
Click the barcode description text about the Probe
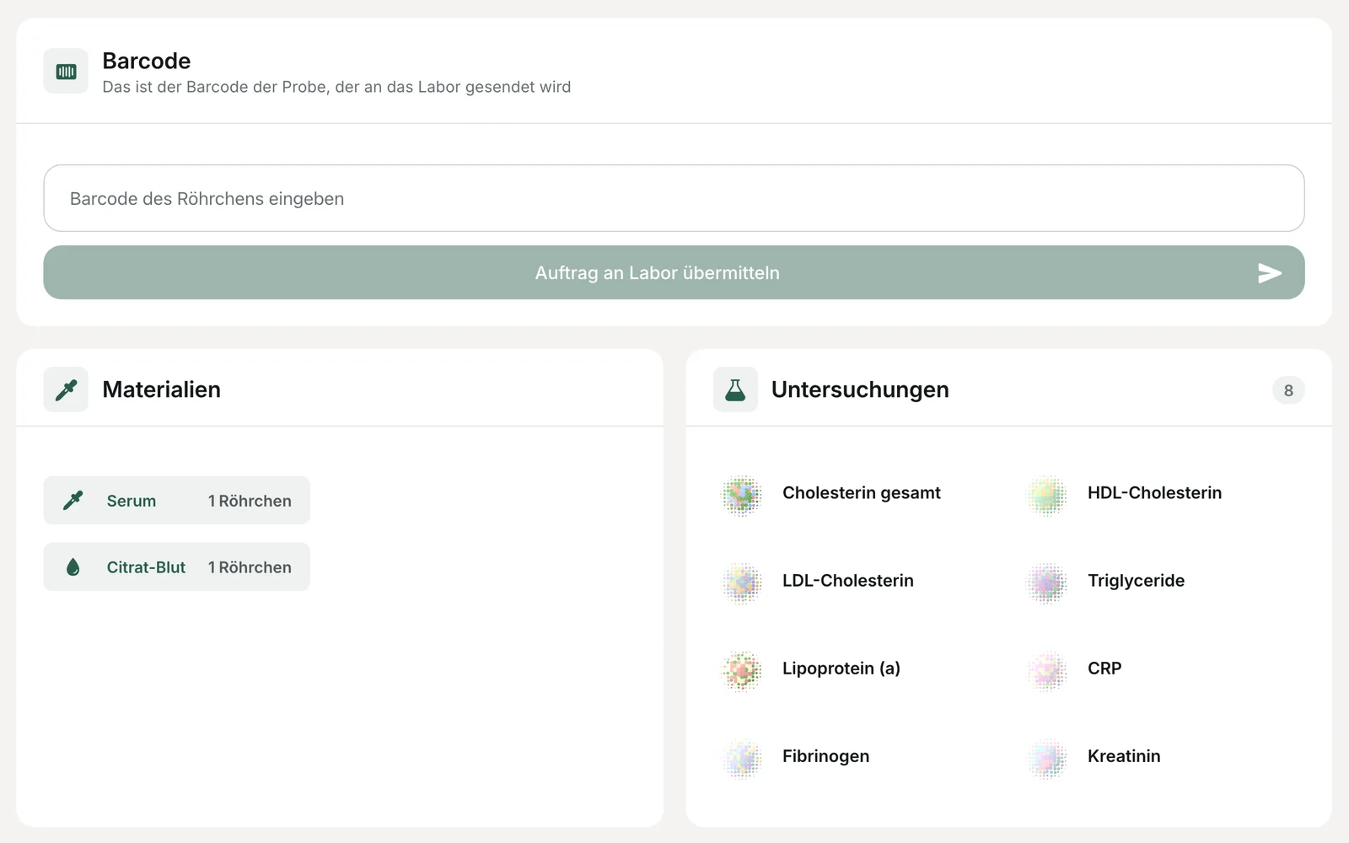point(336,87)
